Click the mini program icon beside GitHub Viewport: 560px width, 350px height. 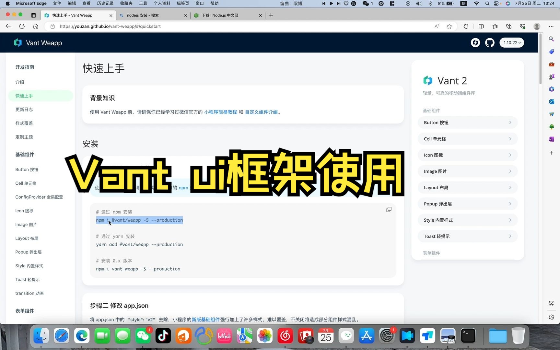tap(475, 42)
